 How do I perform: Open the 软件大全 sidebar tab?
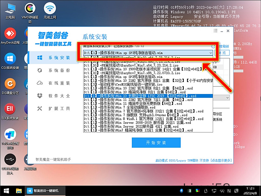tap(53, 96)
